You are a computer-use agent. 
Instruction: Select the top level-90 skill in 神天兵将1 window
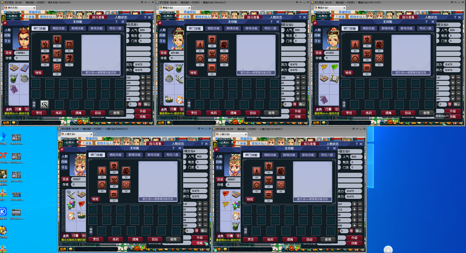coord(57,40)
